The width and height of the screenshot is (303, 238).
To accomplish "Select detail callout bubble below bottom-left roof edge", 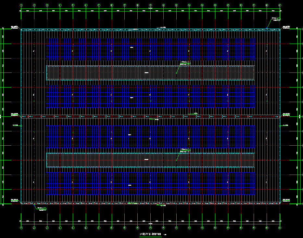I will click(45, 209).
